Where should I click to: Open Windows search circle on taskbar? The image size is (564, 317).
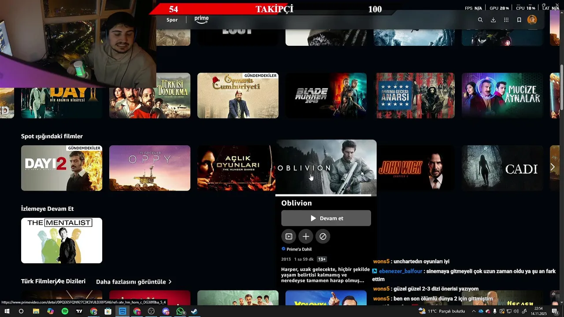click(21, 311)
